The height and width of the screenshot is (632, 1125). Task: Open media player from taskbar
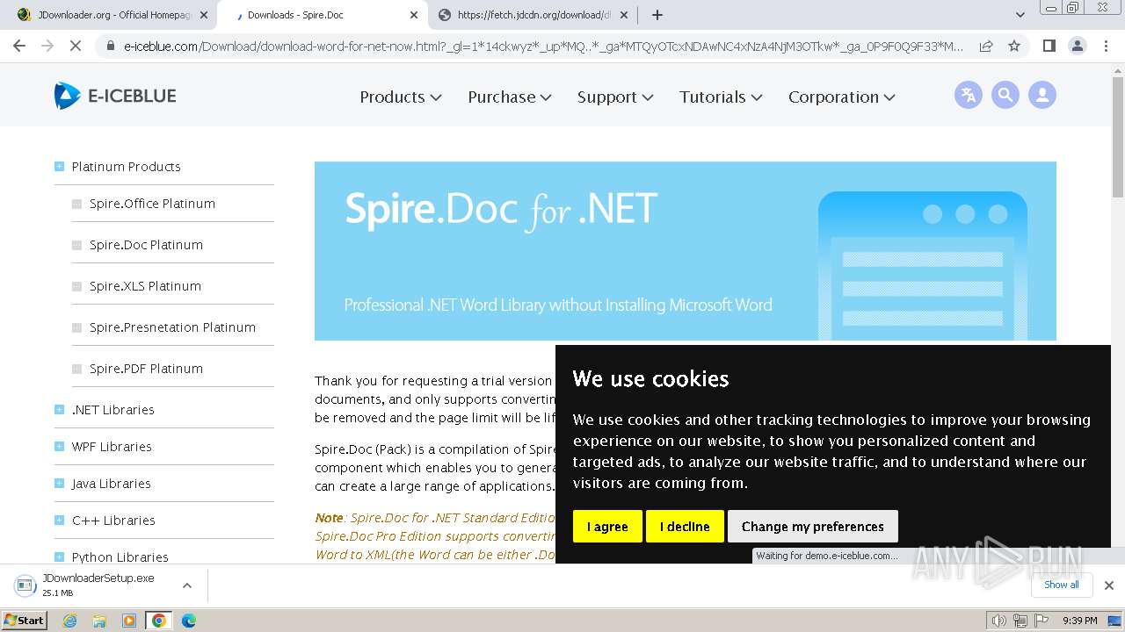129,621
